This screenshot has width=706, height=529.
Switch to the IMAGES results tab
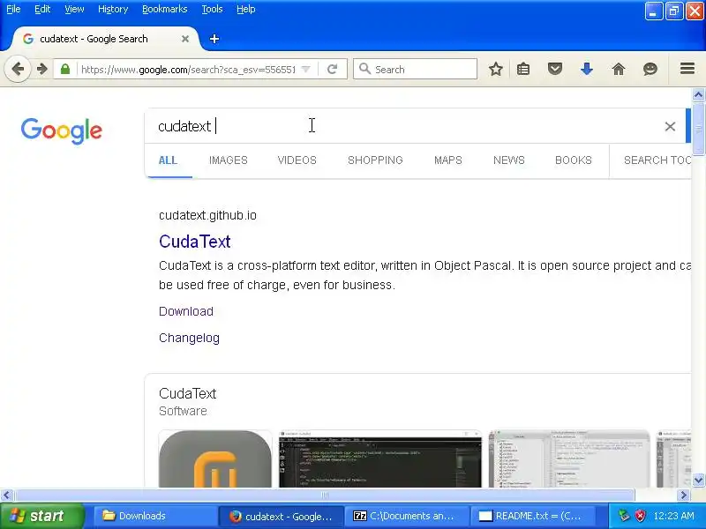tap(229, 160)
